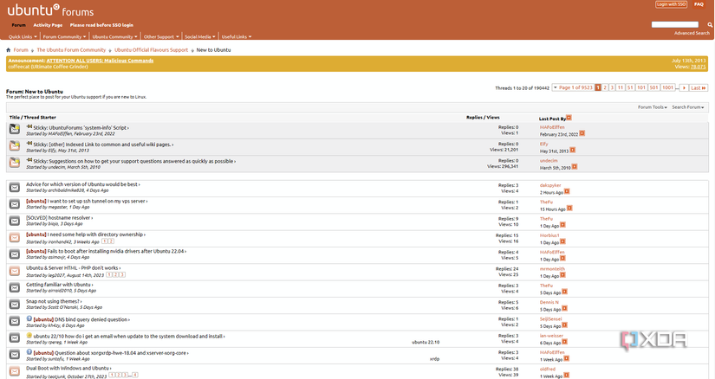The height and width of the screenshot is (379, 715).
Task: Click thread icon for 'help with directory ownership'
Action: click(x=15, y=237)
